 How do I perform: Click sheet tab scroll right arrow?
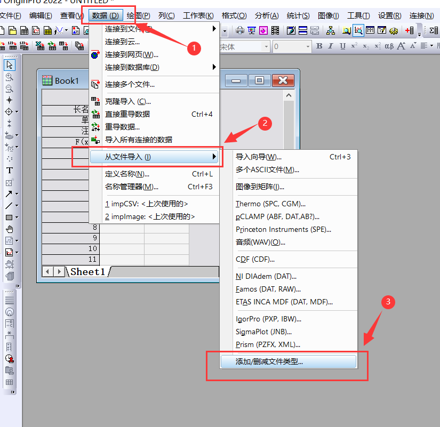[x=59, y=271]
